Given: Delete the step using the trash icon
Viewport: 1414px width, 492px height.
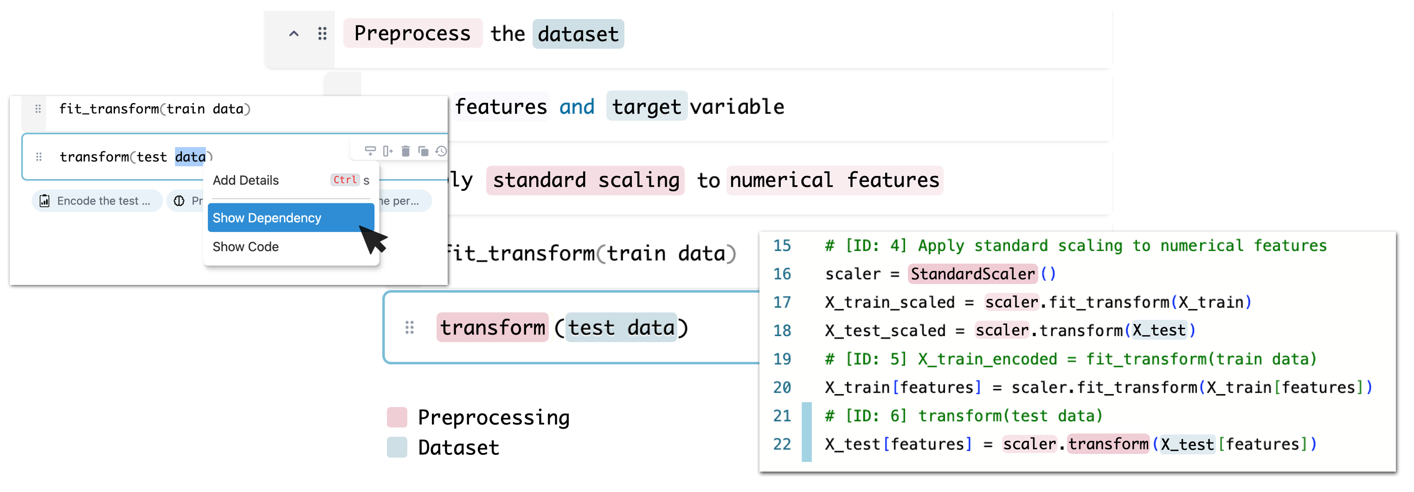Looking at the screenshot, I should pyautogui.click(x=405, y=150).
